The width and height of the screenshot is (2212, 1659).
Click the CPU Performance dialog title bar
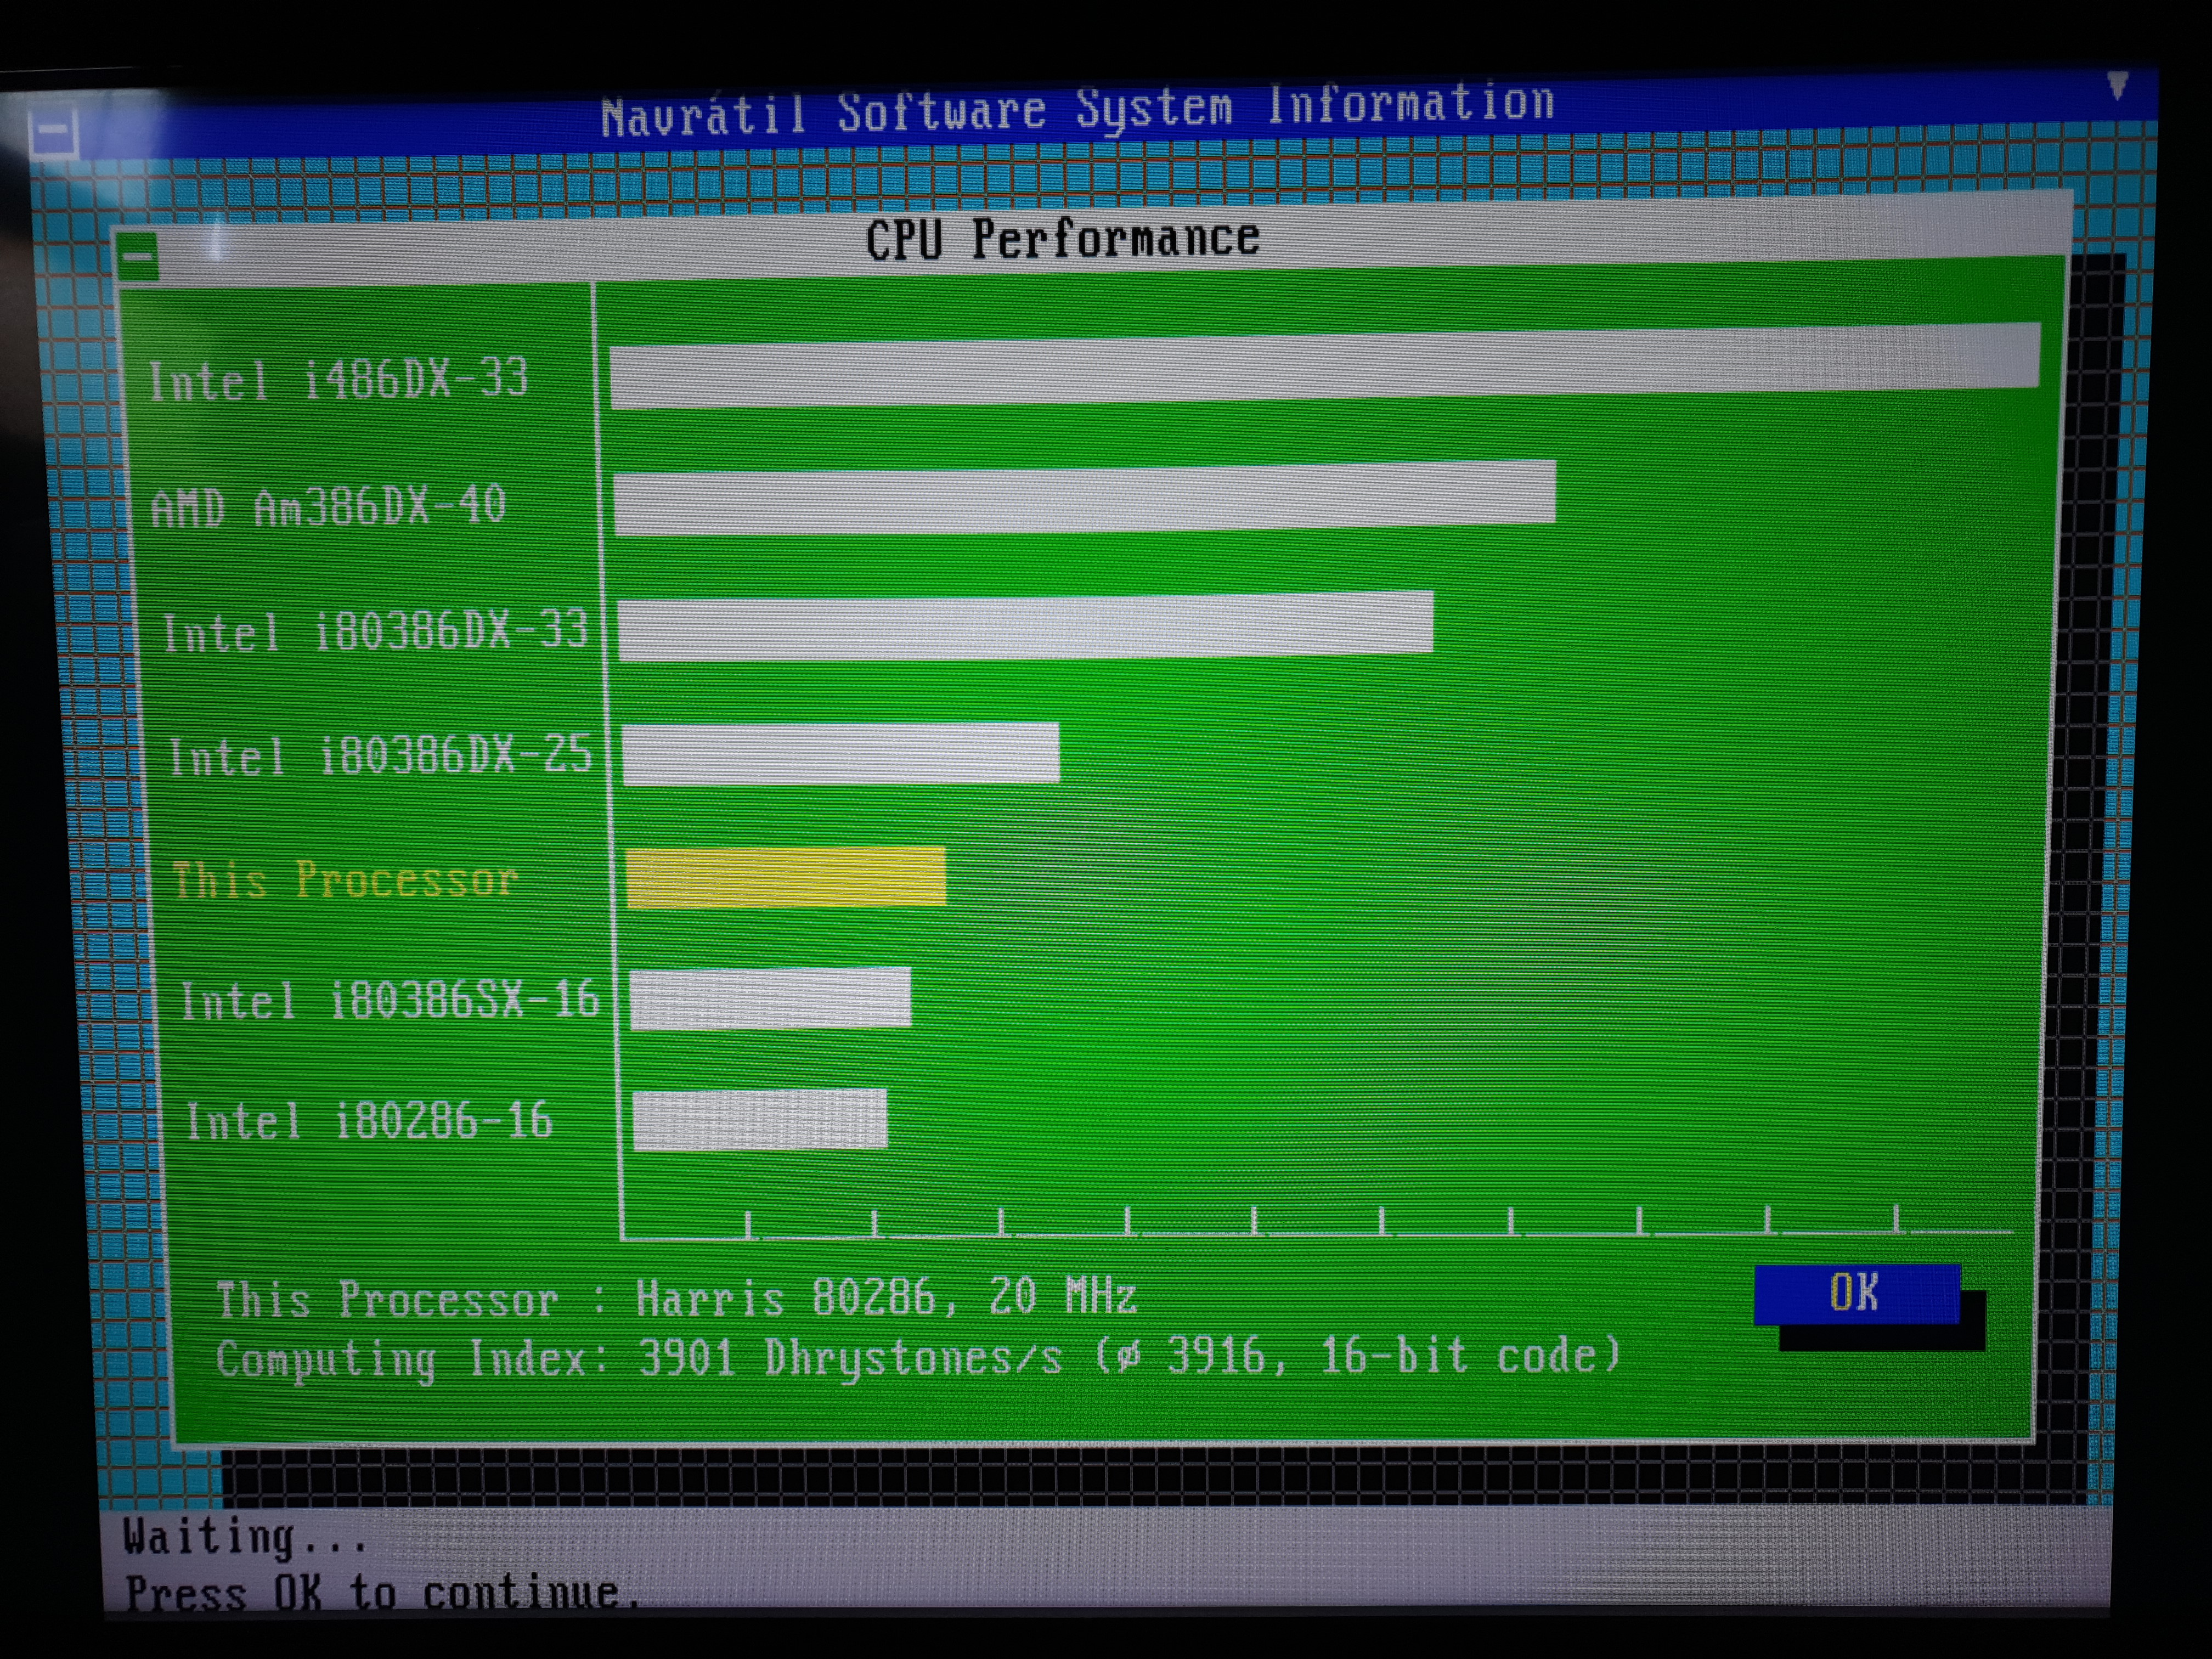1062,240
